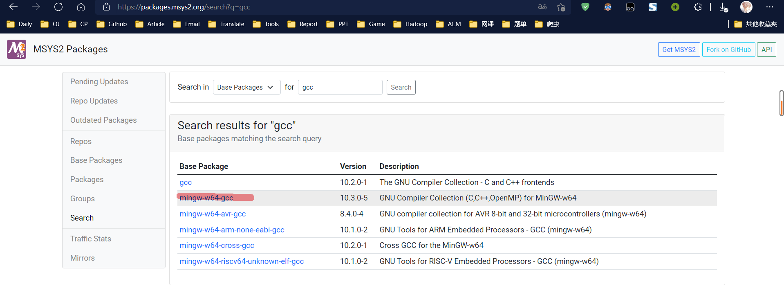Image resolution: width=784 pixels, height=286 pixels.
Task: Open the gcc package link
Action: tap(186, 182)
